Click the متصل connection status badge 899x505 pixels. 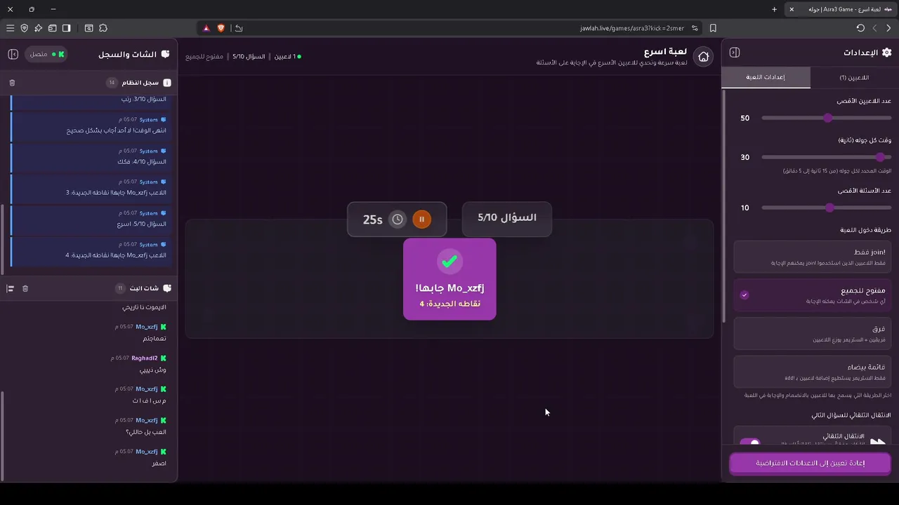click(x=46, y=54)
